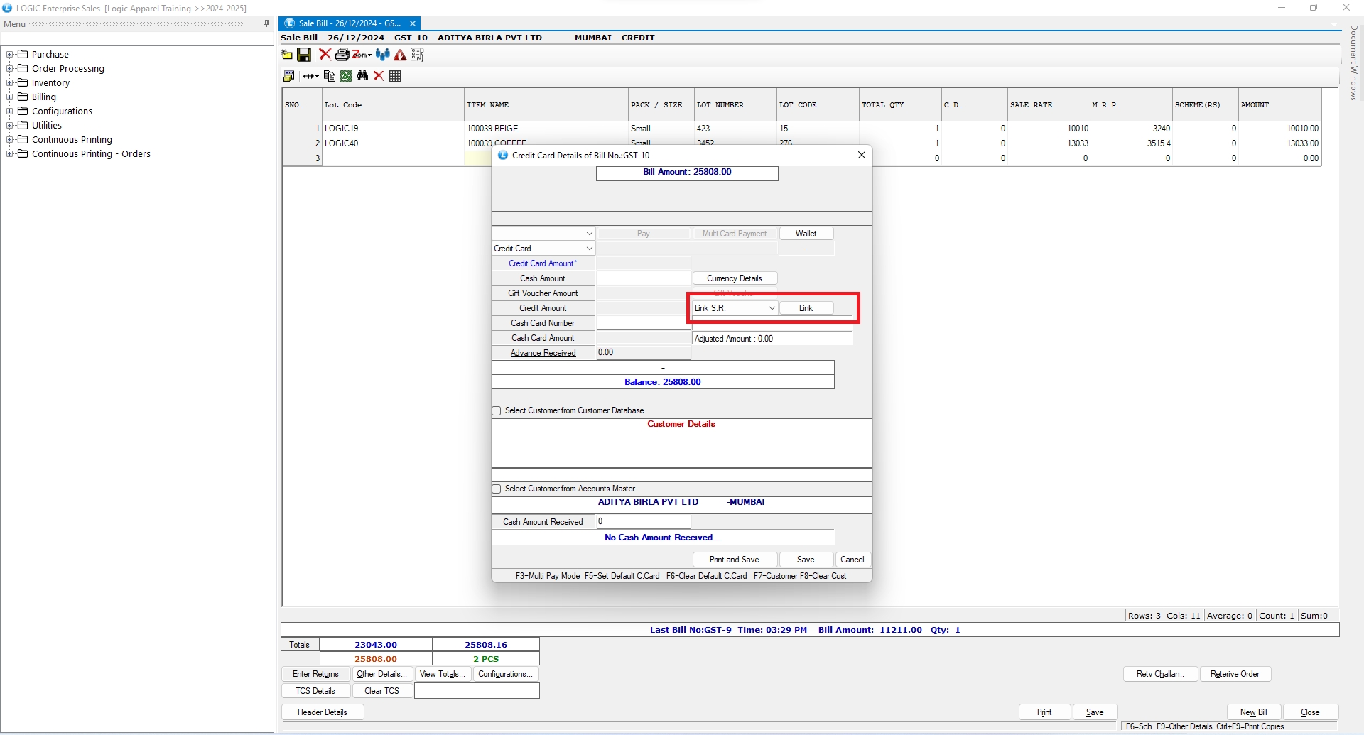The width and height of the screenshot is (1364, 735).
Task: Click the Cash Amount Received input field
Action: 643,522
